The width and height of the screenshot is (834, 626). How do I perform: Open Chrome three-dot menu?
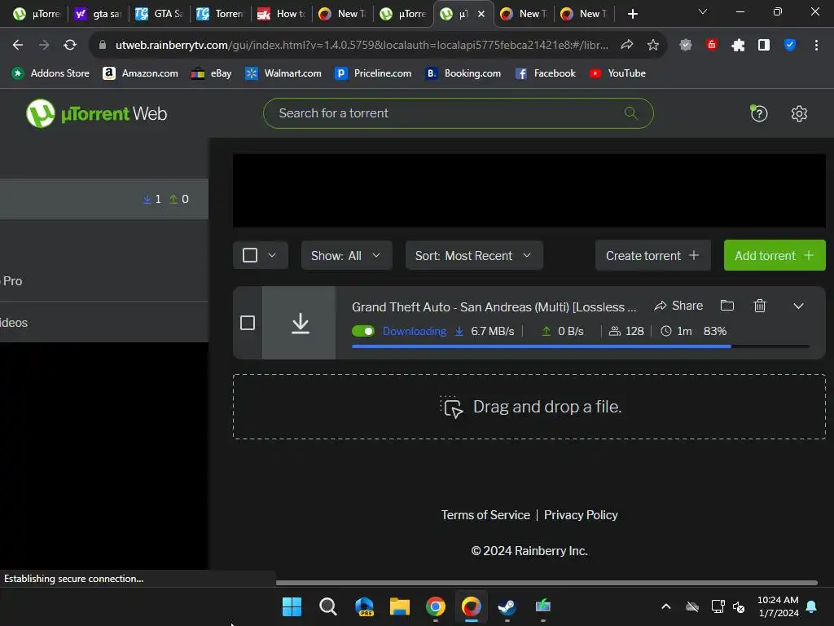tap(816, 46)
